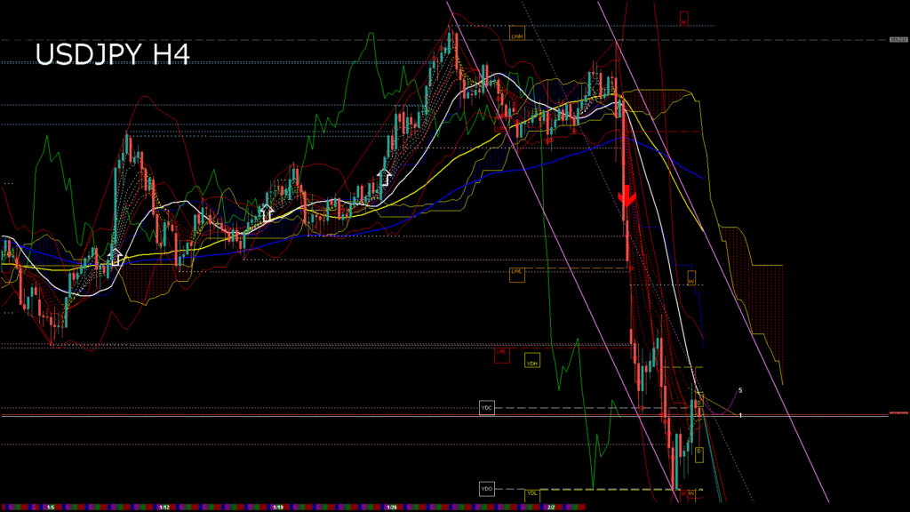Click the USDJPY H4 chart title
The width and height of the screenshot is (910, 512).
(112, 55)
